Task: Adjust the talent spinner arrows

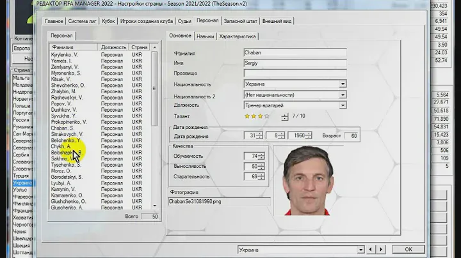Action: click(285, 117)
